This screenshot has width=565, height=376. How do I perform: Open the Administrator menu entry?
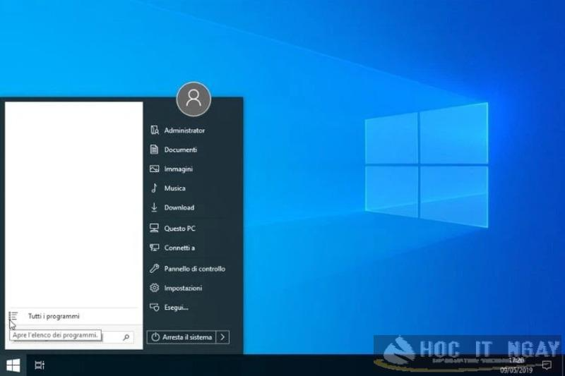[184, 131]
